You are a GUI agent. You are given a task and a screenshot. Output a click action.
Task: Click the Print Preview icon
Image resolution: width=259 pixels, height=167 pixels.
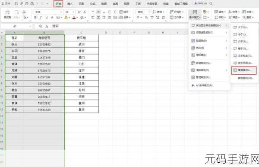point(32,3)
